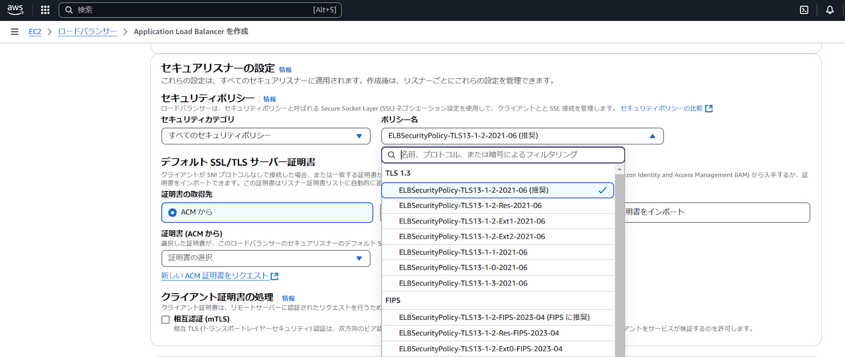Screen dimensions: 845x357
Task: Click the policy list scrollbar track
Action: click(619, 266)
